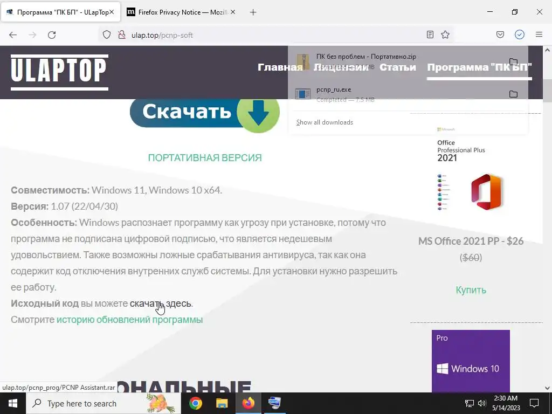Toggle reader view icon in address bar
The image size is (552, 414).
coord(430,34)
